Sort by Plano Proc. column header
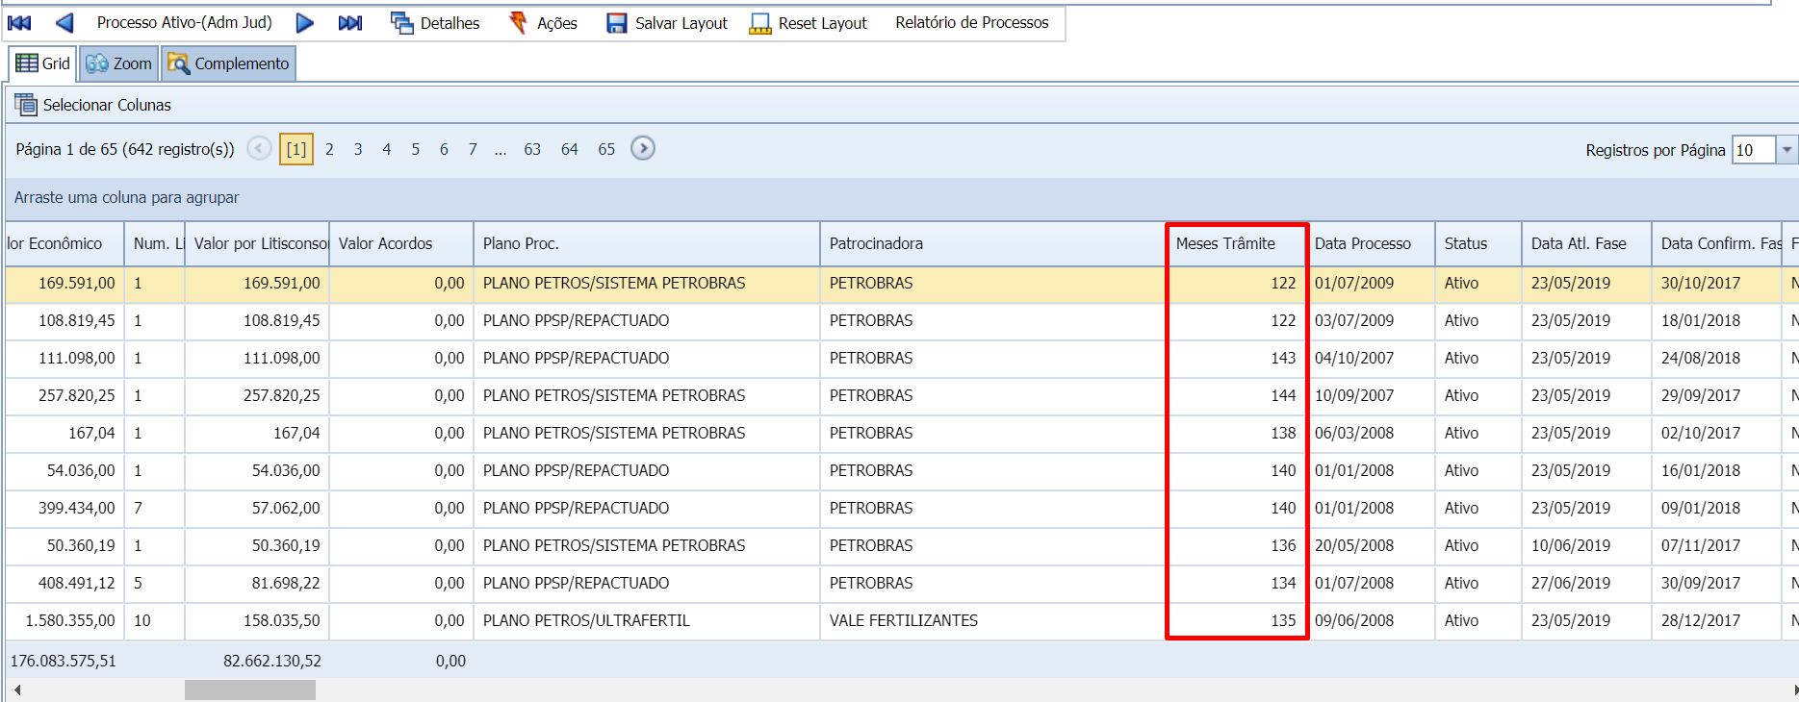 tap(647, 243)
